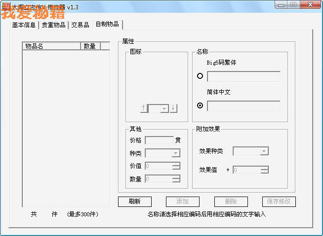Expand the 种类 dropdown
Screen dimensions: 323x236
click(176, 153)
